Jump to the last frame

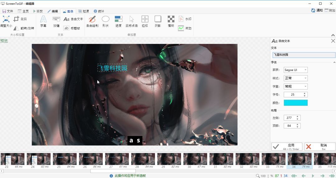332,176
